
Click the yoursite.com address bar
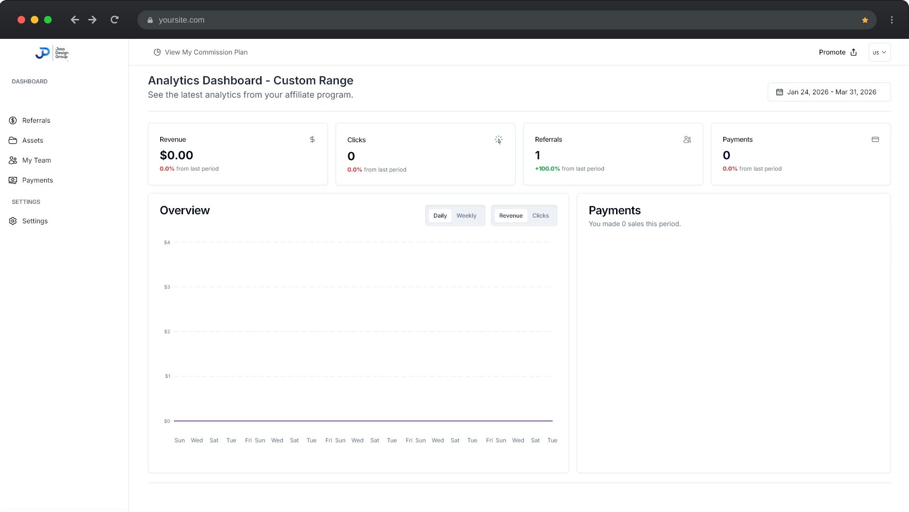pyautogui.click(x=474, y=20)
